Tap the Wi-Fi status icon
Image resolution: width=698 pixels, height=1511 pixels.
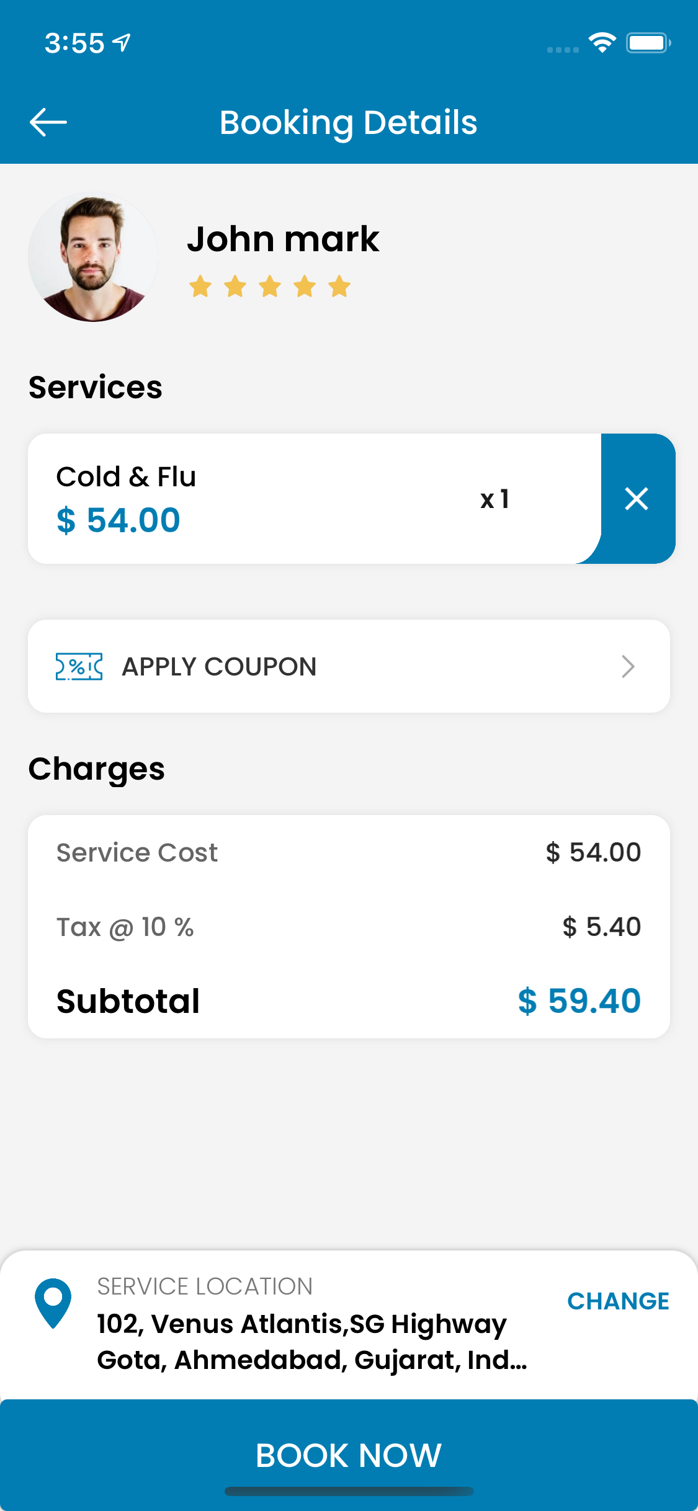tap(602, 43)
